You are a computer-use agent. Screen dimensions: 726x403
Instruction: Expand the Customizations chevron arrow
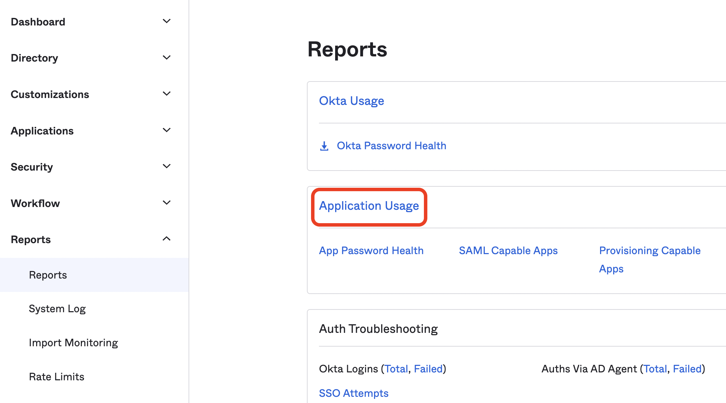point(167,94)
